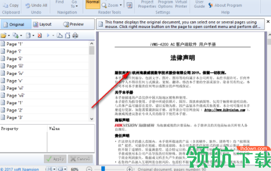Image resolution: width=271 pixels, height=171 pixels.
Task: Open About Program
Action: (x=225, y=5)
